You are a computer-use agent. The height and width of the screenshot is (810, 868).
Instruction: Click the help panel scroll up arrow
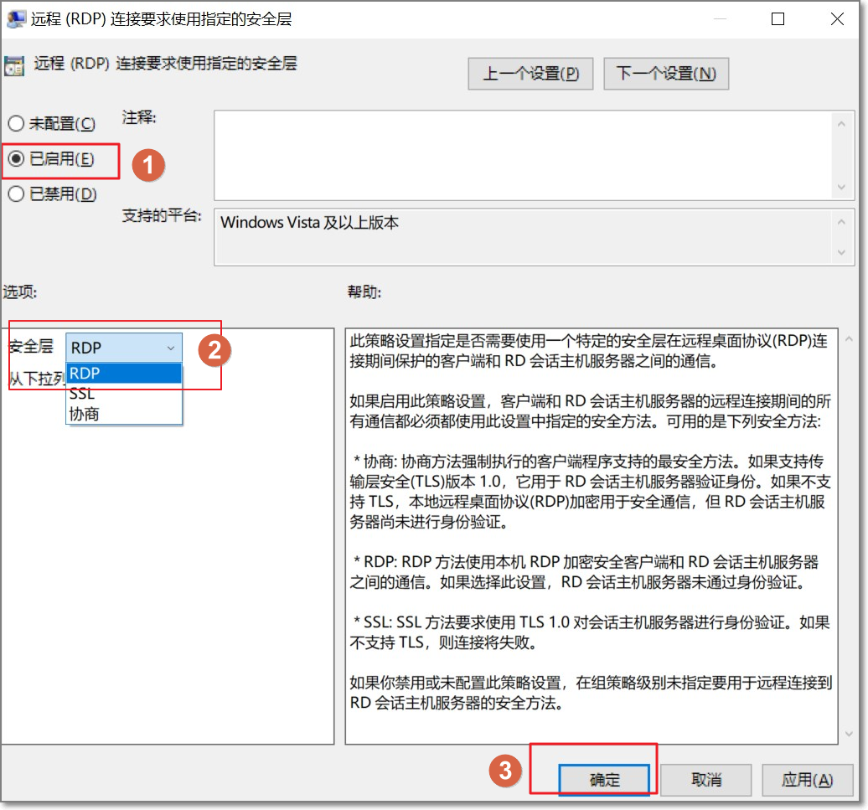click(850, 338)
